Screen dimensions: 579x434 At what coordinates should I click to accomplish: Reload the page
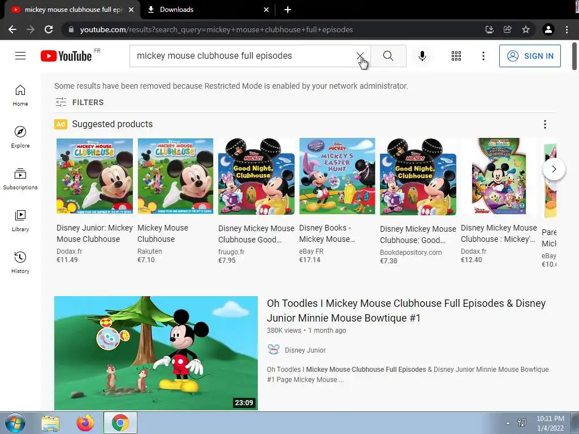(x=49, y=29)
